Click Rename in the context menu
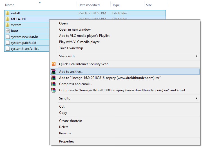 pos(65,133)
